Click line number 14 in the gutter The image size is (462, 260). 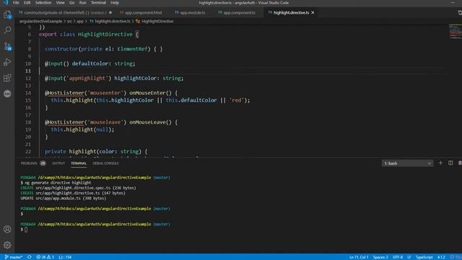click(x=28, y=93)
